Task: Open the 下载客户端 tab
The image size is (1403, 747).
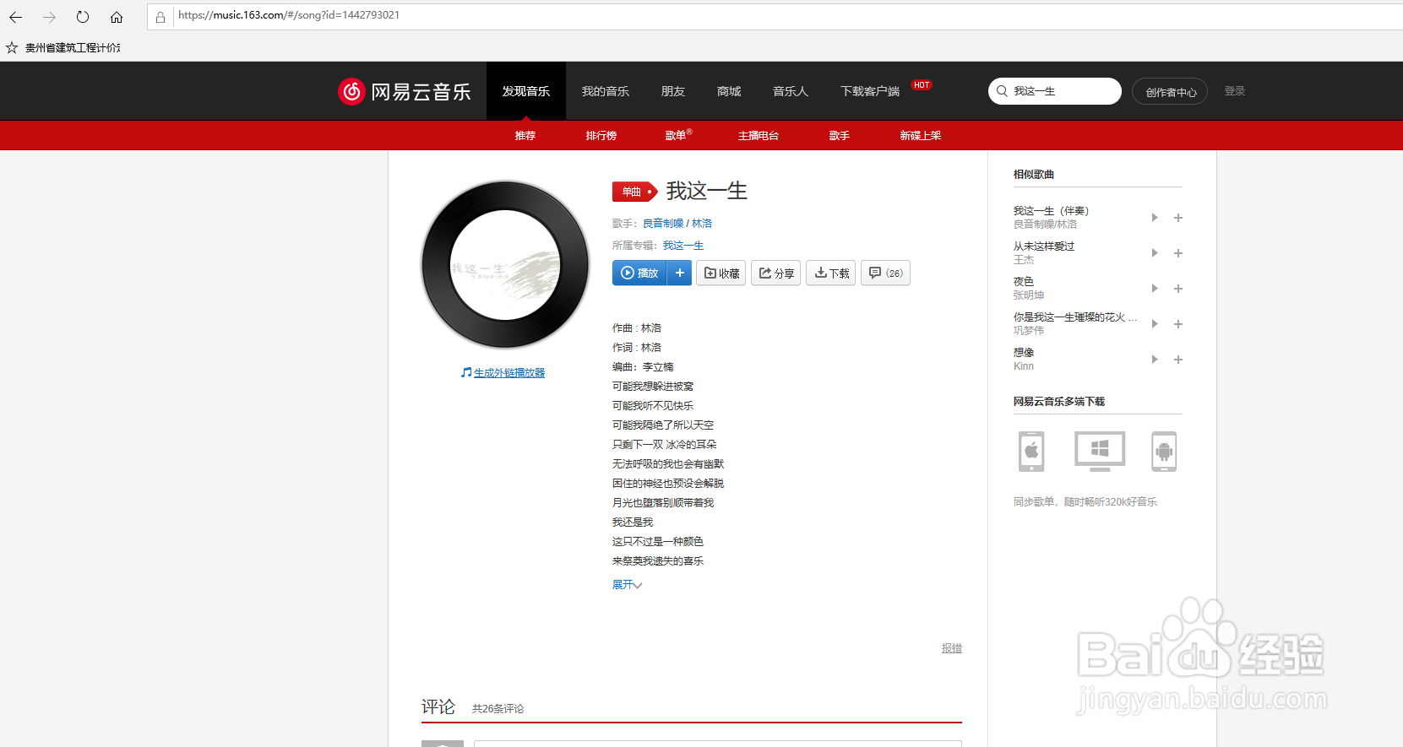Action: pos(870,91)
